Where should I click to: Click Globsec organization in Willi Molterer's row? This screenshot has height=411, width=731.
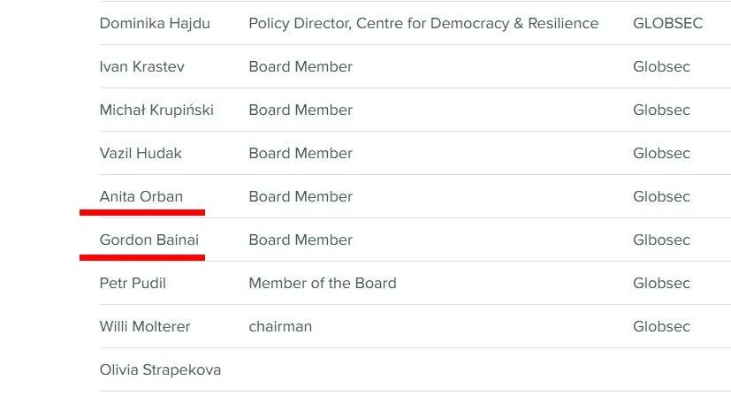pos(661,327)
